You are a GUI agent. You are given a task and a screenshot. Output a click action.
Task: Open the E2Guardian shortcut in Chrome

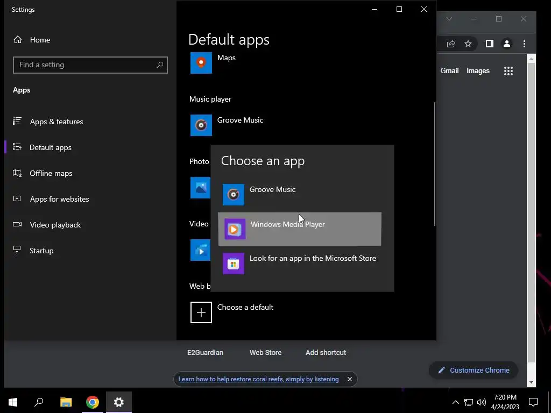[x=205, y=353]
